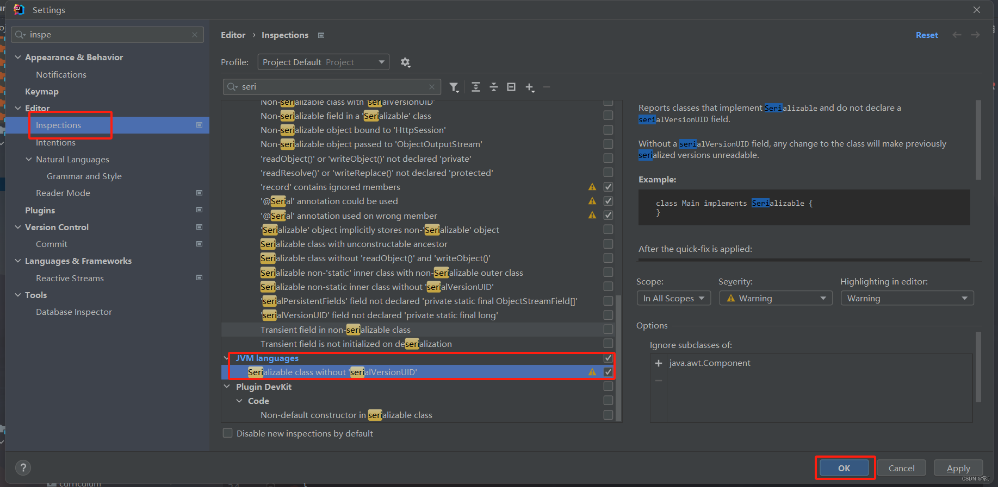Collapse the Plugin DevKit inspection group
Screen dimensions: 998x487
(227, 387)
